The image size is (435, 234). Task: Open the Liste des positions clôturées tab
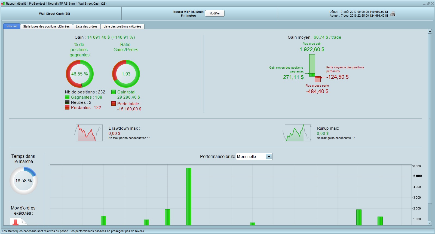122,26
